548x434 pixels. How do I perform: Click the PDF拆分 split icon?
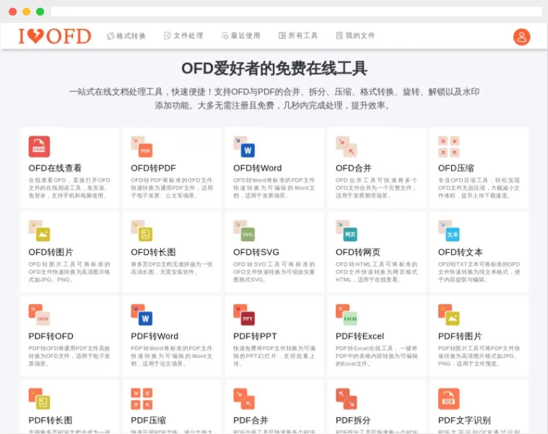(347, 399)
